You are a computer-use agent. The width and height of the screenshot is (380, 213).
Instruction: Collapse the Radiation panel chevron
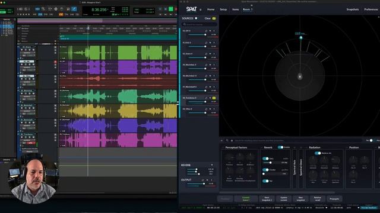click(307, 147)
